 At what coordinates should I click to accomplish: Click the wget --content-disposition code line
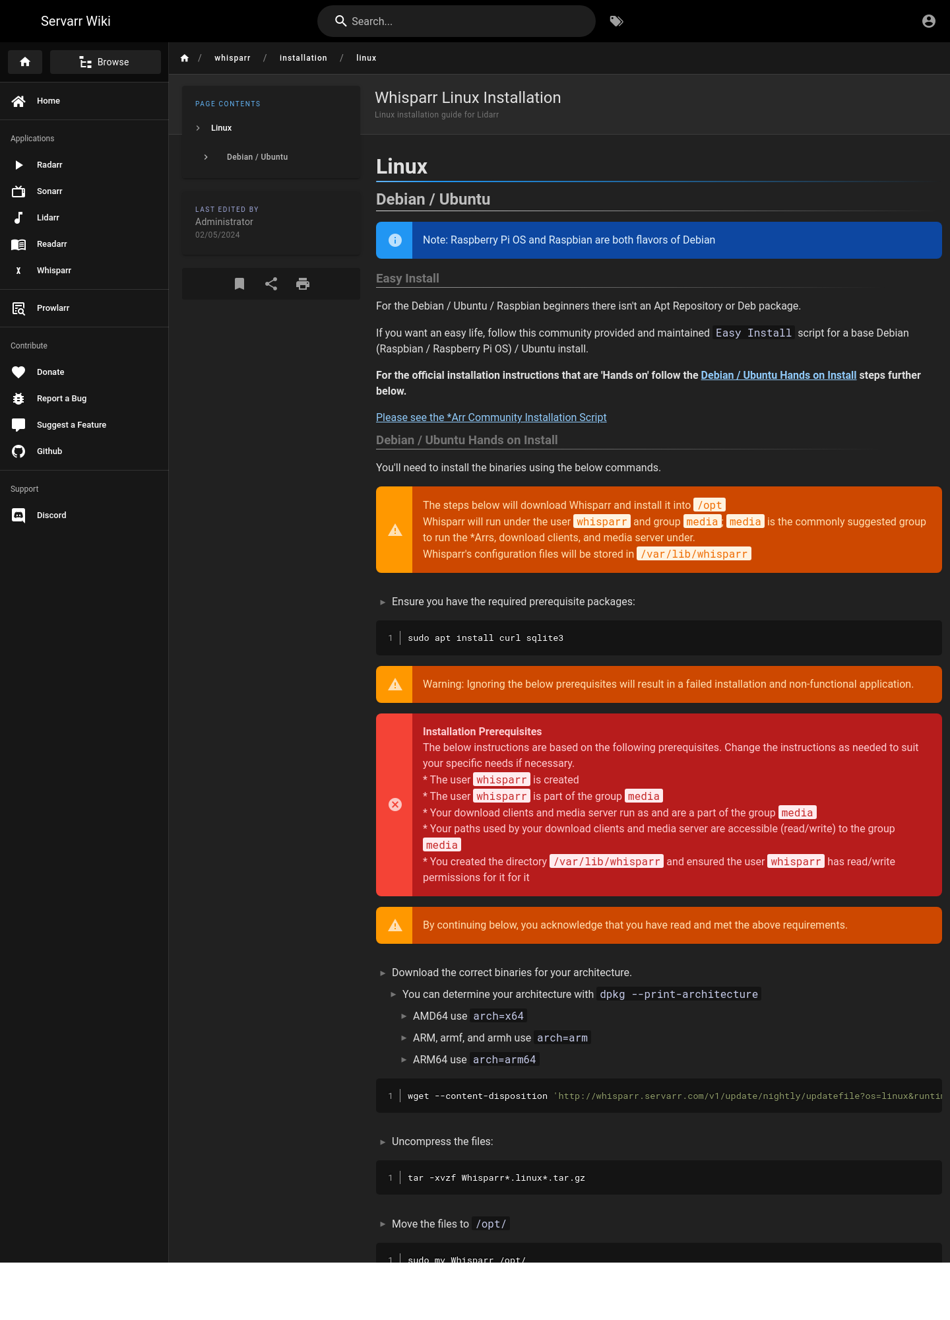pos(659,1096)
